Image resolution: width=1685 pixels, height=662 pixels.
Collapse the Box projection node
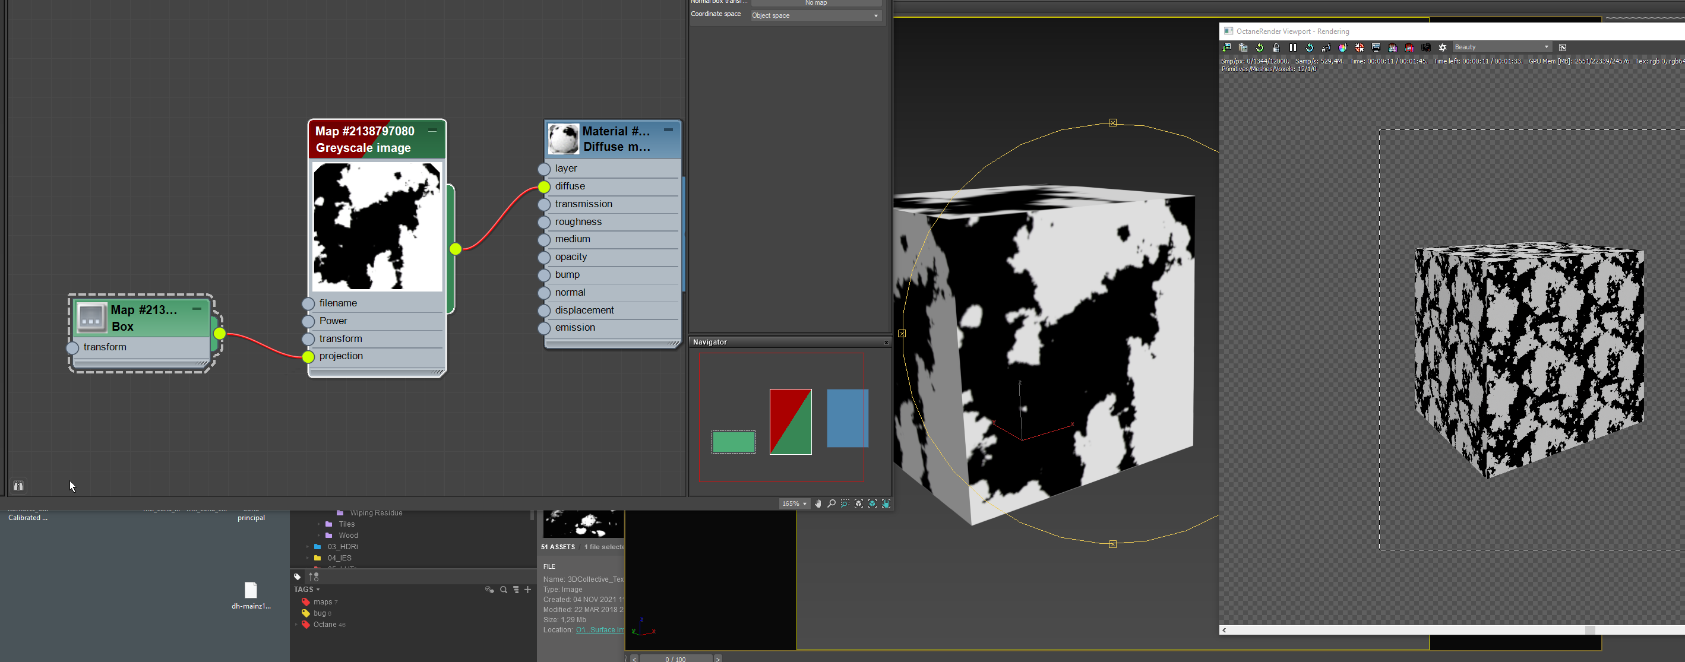point(196,309)
